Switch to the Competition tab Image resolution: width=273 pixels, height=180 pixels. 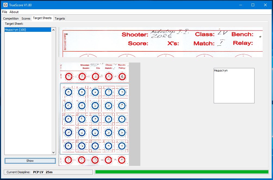point(11,18)
